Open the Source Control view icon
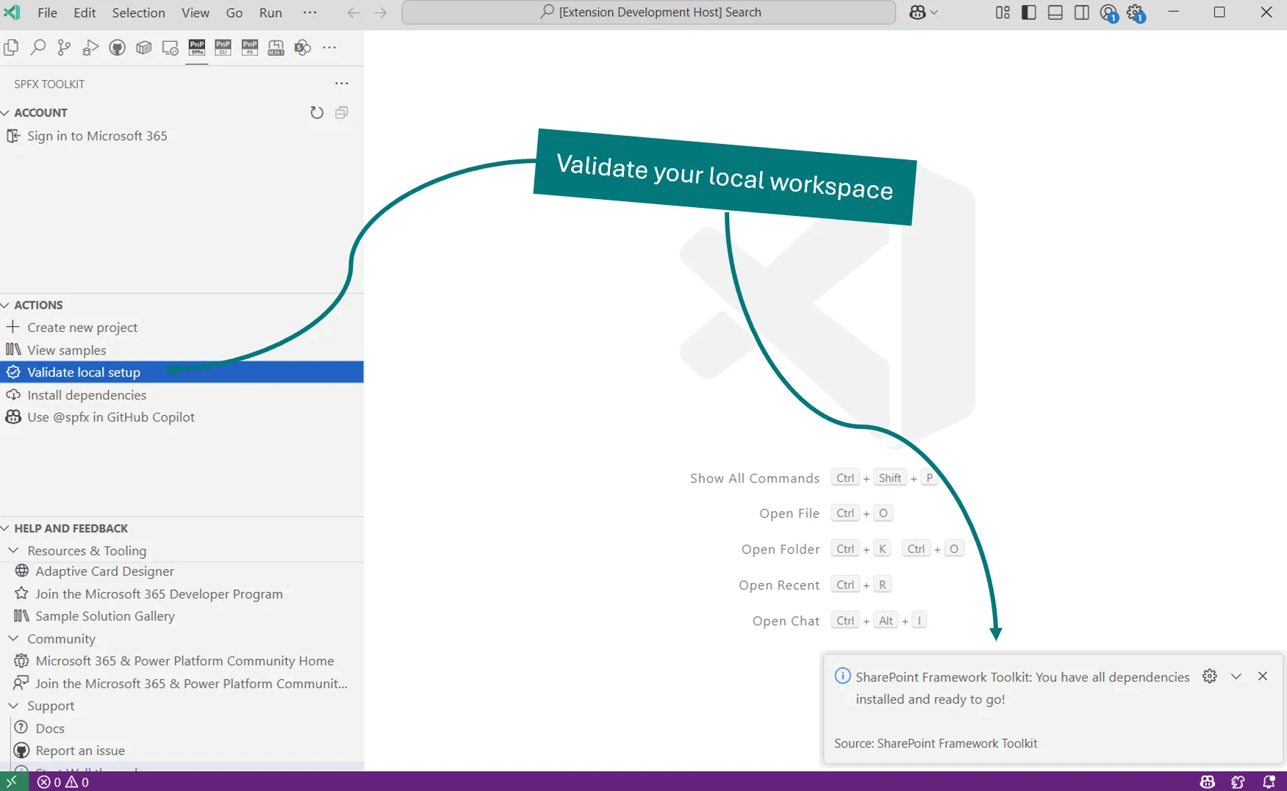 point(64,48)
